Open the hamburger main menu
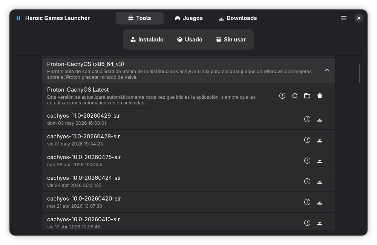The height and width of the screenshot is (245, 377). coord(343,18)
